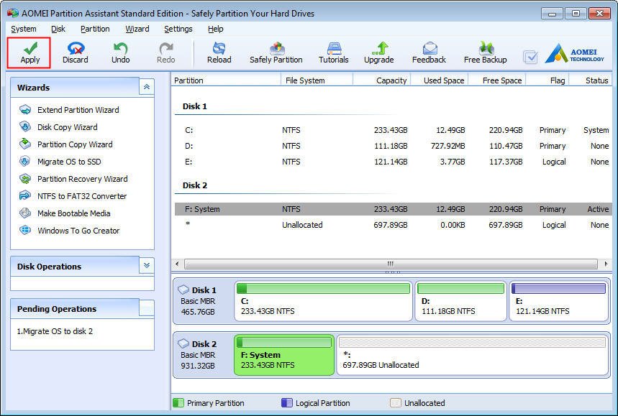618x416 pixels.
Task: Open the Partition menu
Action: pos(95,29)
